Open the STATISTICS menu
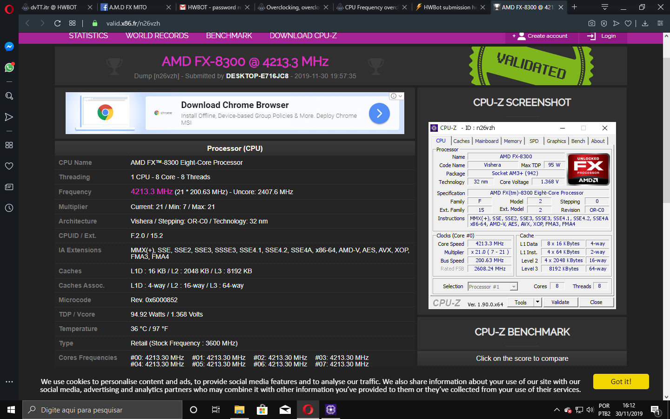The width and height of the screenshot is (670, 419). (88, 36)
